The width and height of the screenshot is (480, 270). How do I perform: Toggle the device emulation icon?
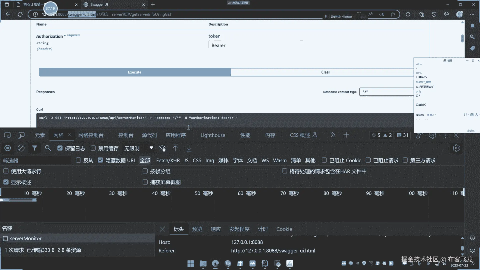[x=21, y=135]
